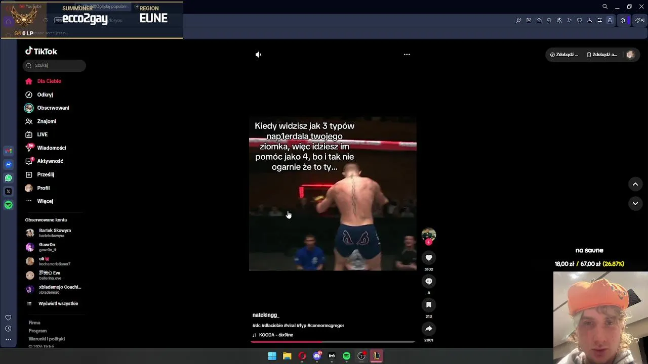
Task: Like the video with heart icon
Action: [429, 258]
